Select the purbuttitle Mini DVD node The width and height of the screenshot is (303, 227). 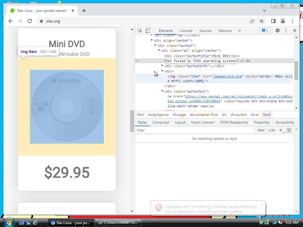coord(202,56)
